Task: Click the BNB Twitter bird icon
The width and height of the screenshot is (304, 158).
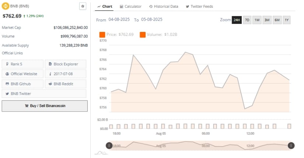Action: coord(7,93)
